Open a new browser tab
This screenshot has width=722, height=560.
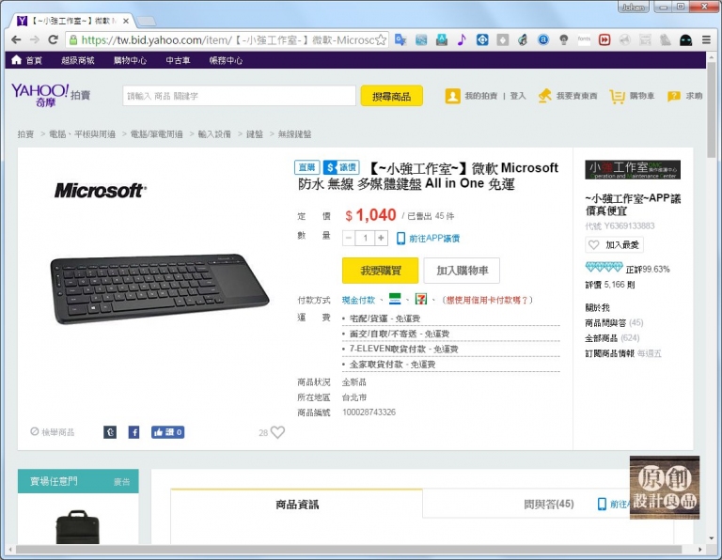[x=146, y=21]
